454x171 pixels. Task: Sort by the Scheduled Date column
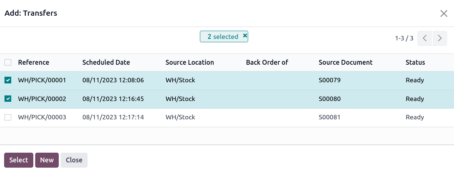pyautogui.click(x=106, y=62)
